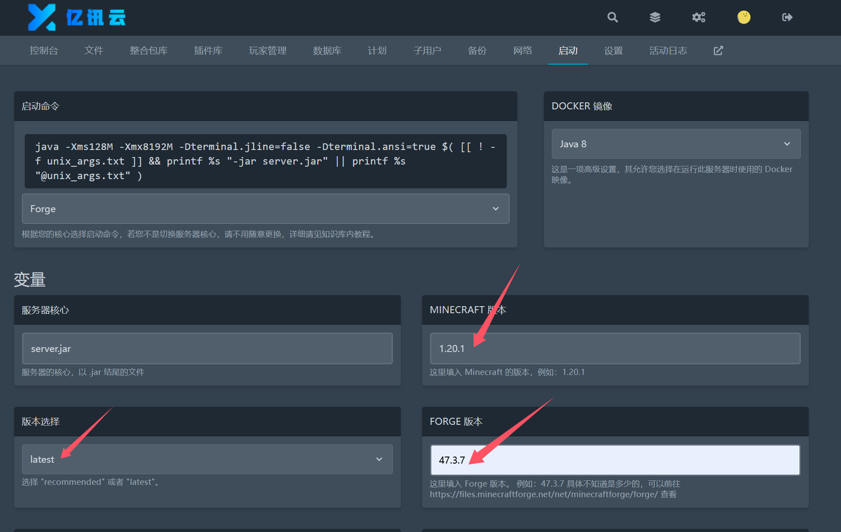
Task: Click the 1.20.1 Minecraft 版本 field
Action: coord(615,348)
